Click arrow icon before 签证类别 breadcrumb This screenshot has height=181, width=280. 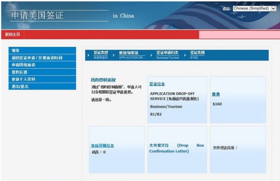[x=185, y=56]
